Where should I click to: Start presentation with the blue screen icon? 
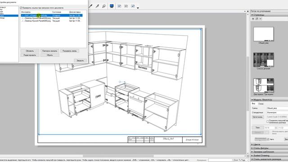pyautogui.click(x=112, y=6)
